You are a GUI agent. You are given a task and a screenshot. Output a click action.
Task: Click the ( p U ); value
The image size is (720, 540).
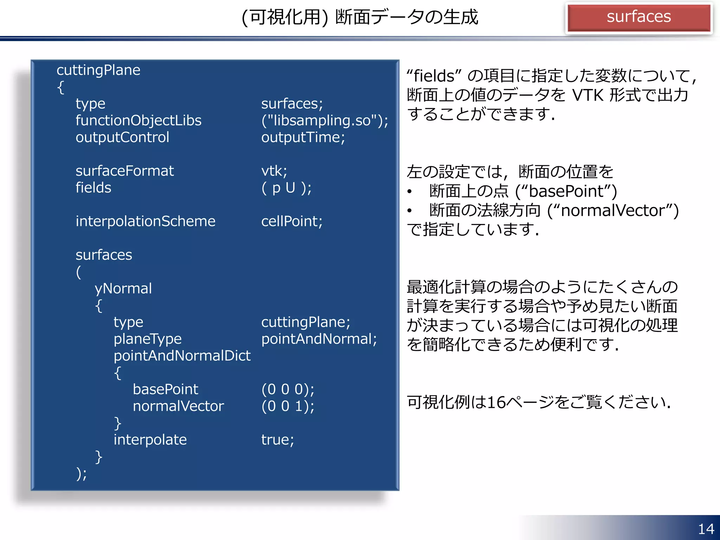(287, 188)
